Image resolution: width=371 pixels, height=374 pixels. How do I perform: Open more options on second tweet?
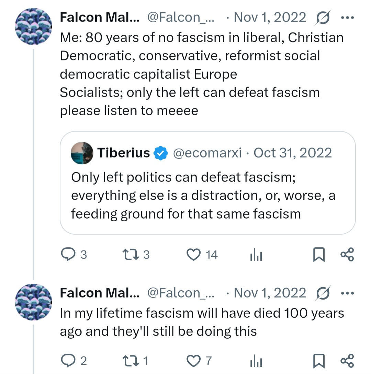[x=347, y=293]
